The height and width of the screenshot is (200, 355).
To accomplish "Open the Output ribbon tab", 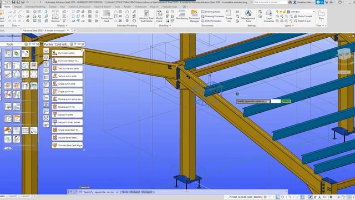I will (x=53, y=7).
